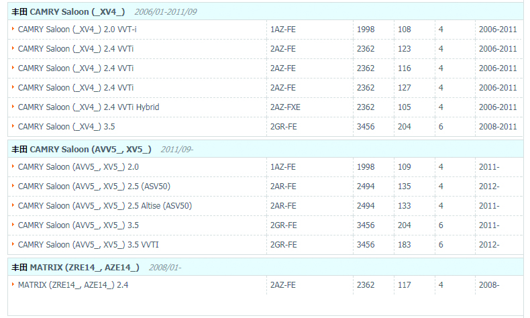Open MATRIX (ZRE14_, AZE14_) 2.4
The width and height of the screenshot is (530, 318).
73,285
